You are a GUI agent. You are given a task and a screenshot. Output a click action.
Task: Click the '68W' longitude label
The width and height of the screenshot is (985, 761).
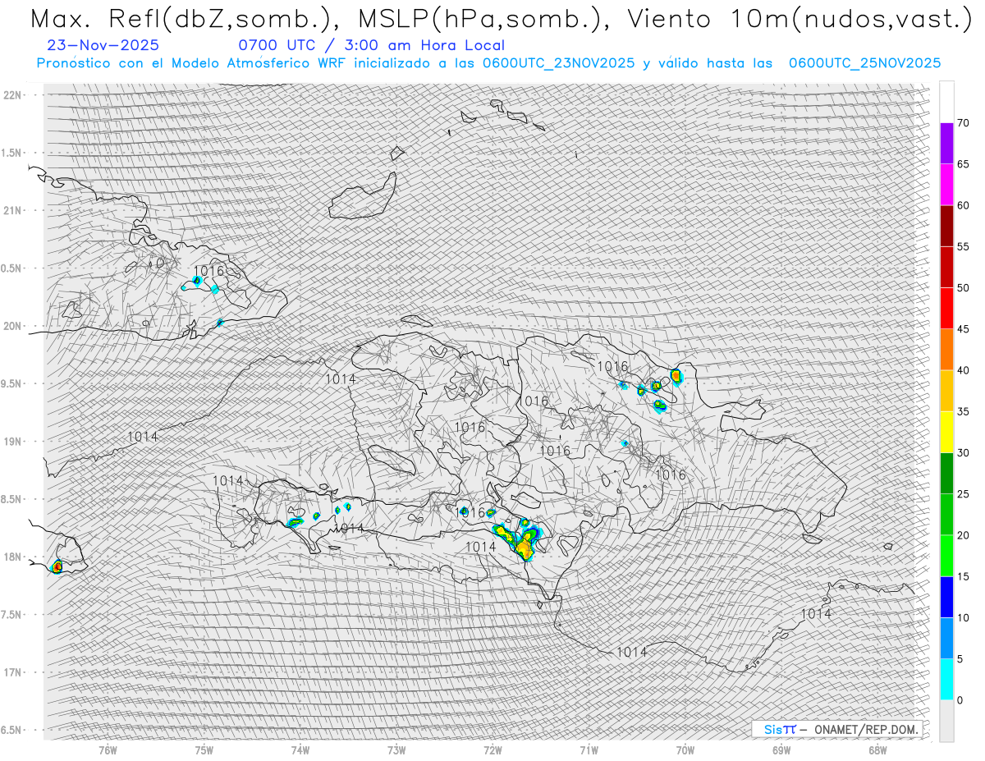(877, 750)
